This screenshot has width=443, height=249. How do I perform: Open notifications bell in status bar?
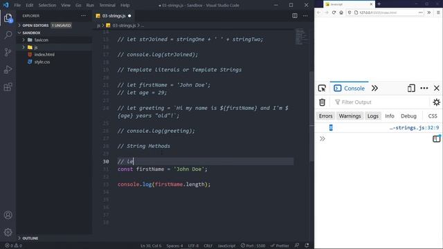307,246
